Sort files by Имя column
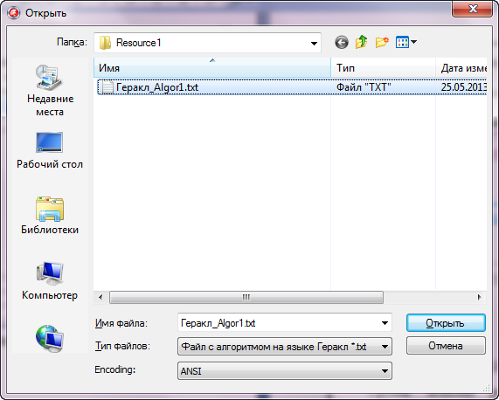 point(212,68)
